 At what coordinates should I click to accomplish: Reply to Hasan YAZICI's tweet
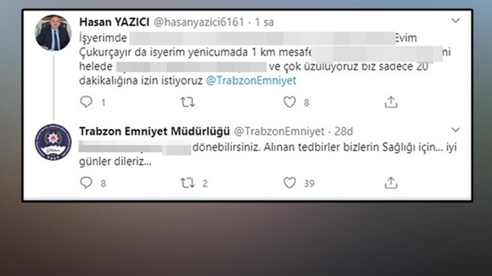(x=86, y=102)
